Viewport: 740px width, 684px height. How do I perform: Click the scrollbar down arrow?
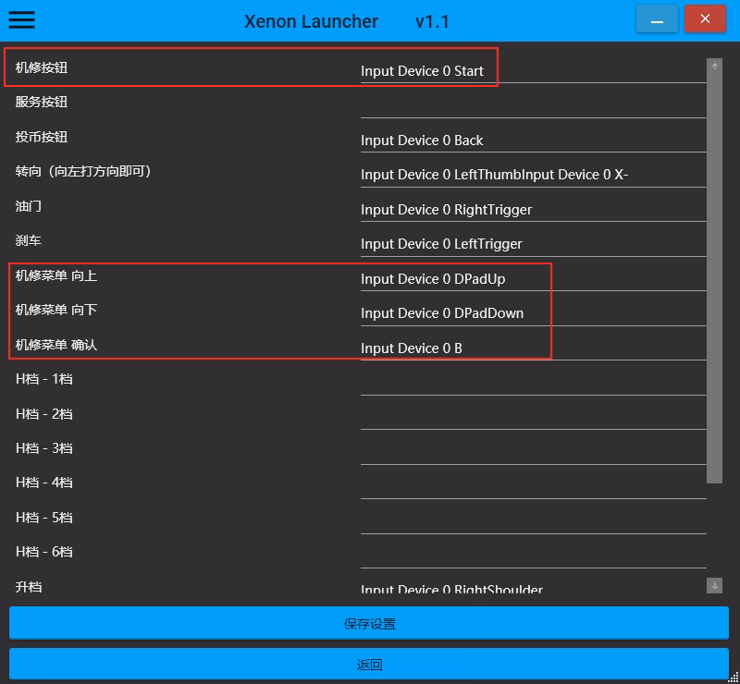click(x=714, y=585)
